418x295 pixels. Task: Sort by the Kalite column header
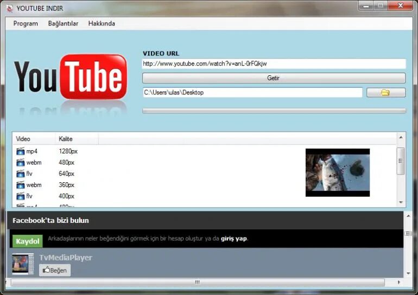77,139
